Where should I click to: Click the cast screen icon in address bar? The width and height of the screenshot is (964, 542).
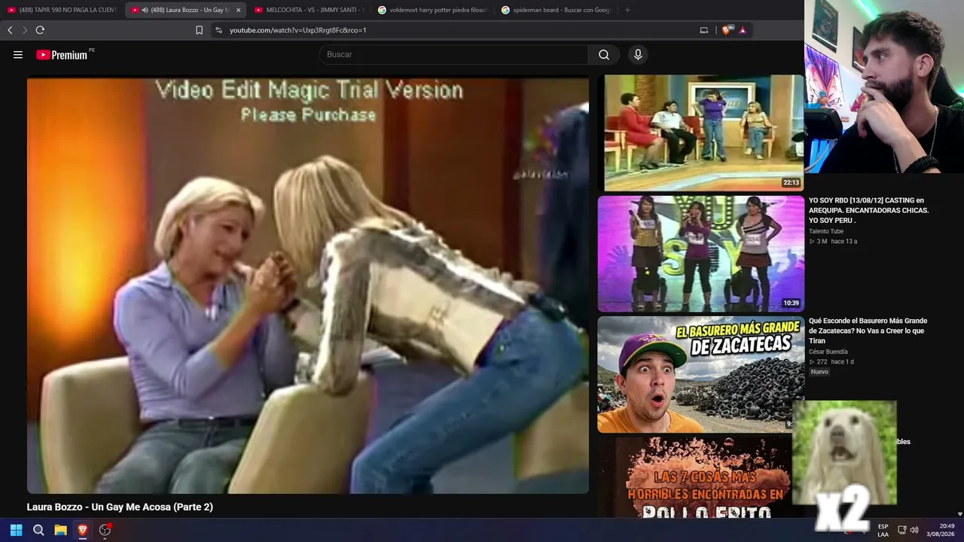704,30
